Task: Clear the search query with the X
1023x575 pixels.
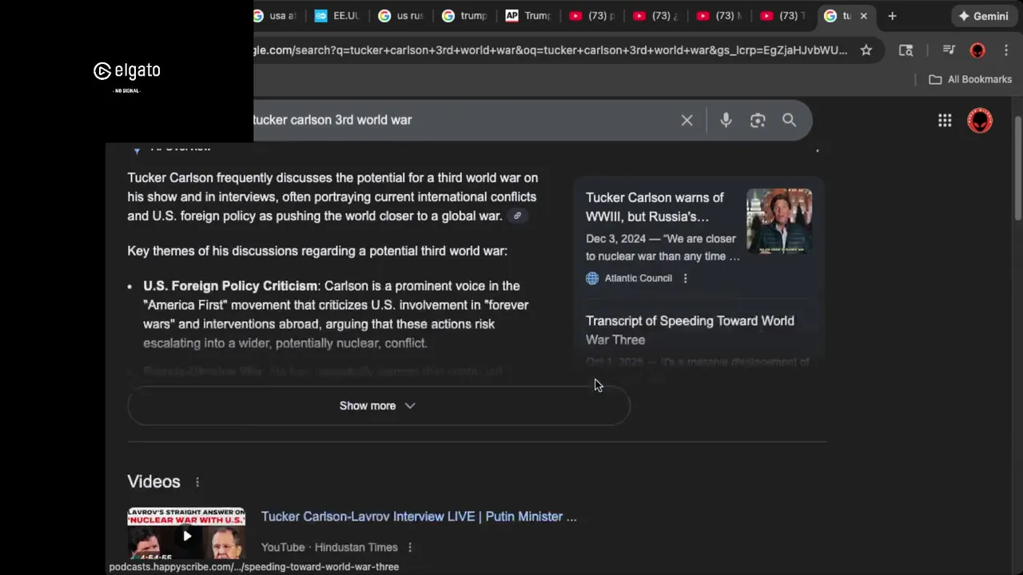Action: point(687,121)
